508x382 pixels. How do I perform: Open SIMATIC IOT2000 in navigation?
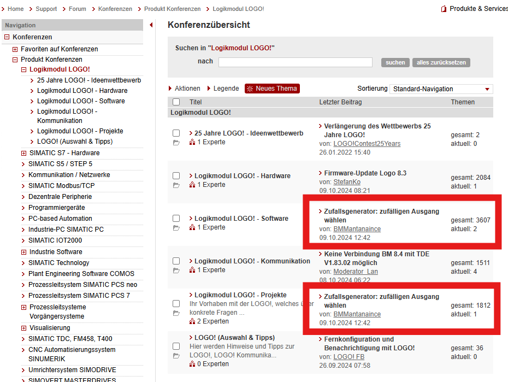[x=55, y=240]
